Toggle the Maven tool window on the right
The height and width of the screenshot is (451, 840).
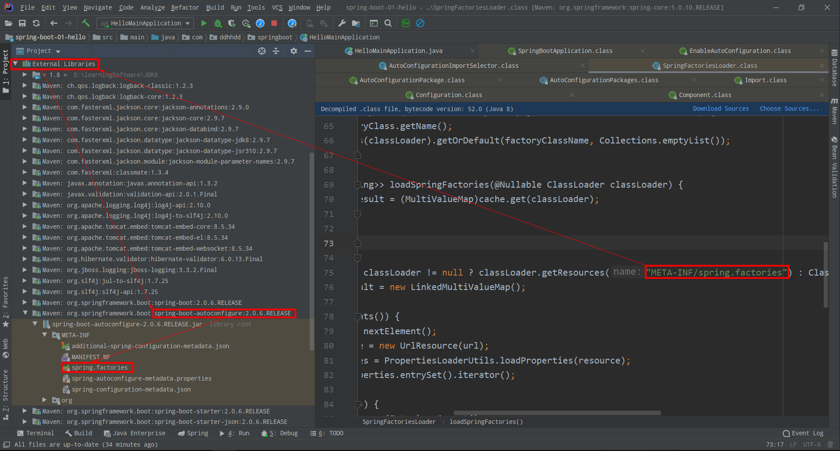[x=834, y=111]
